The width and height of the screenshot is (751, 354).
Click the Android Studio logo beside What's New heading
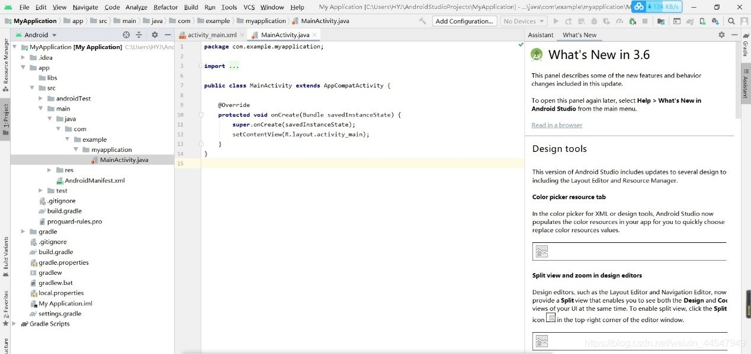pyautogui.click(x=537, y=54)
